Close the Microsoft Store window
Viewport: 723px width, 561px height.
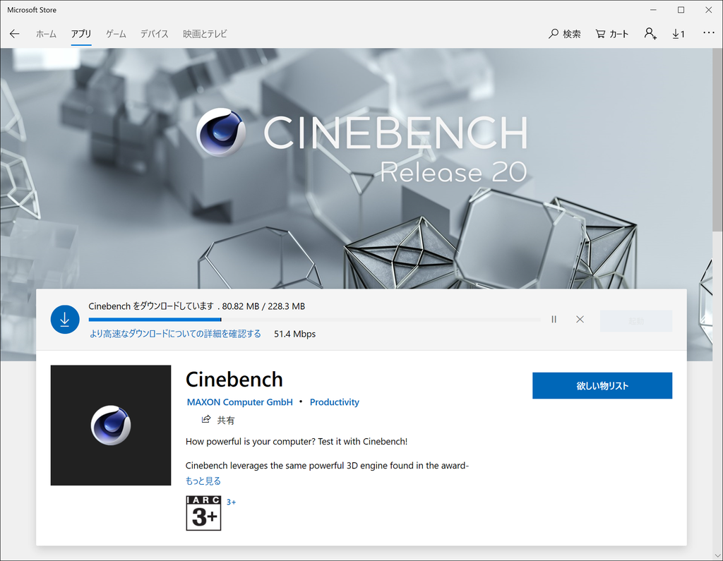pos(708,10)
